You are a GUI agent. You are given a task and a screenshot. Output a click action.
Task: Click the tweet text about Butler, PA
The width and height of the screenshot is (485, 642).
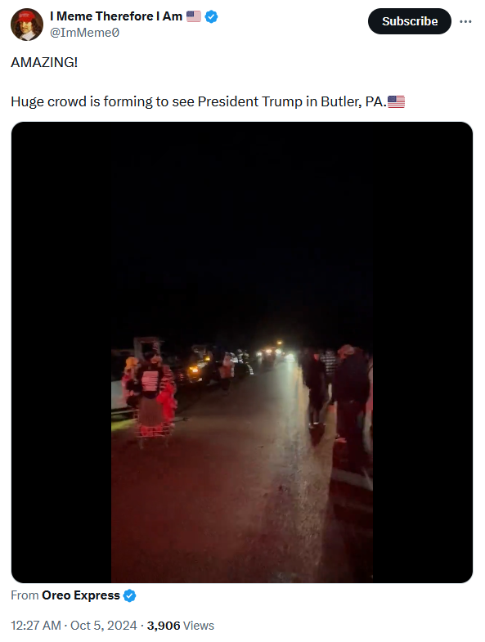(x=199, y=101)
